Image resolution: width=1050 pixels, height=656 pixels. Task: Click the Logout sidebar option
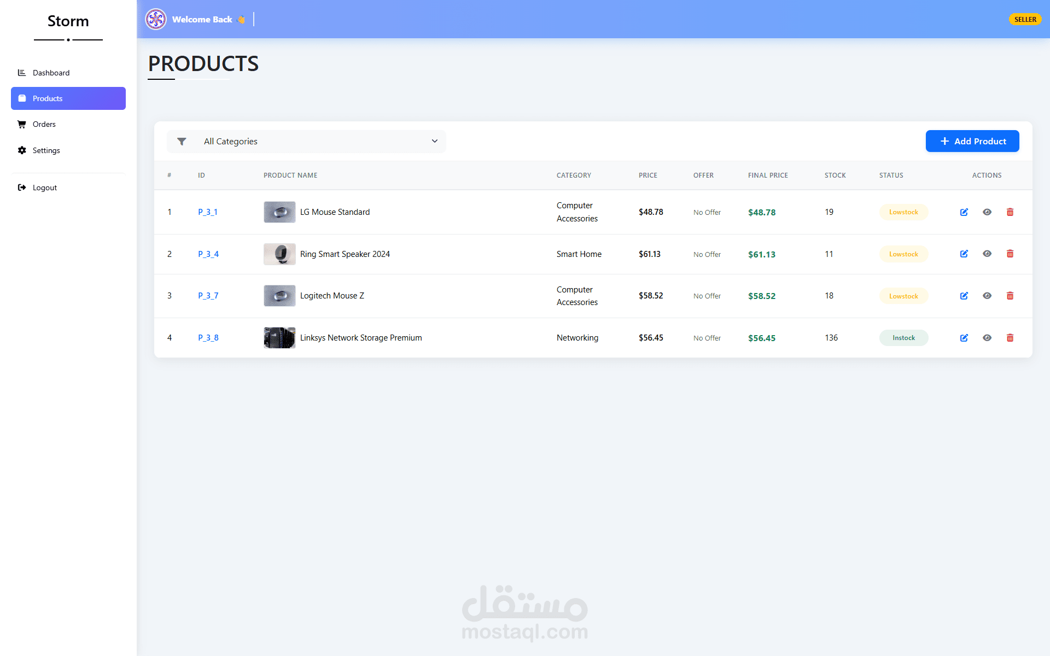[x=44, y=188]
